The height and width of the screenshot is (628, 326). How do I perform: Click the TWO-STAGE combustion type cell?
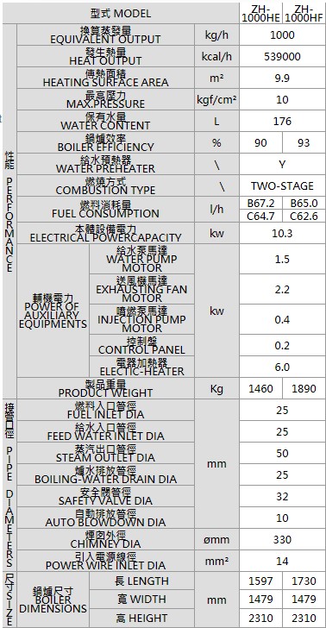(282, 186)
